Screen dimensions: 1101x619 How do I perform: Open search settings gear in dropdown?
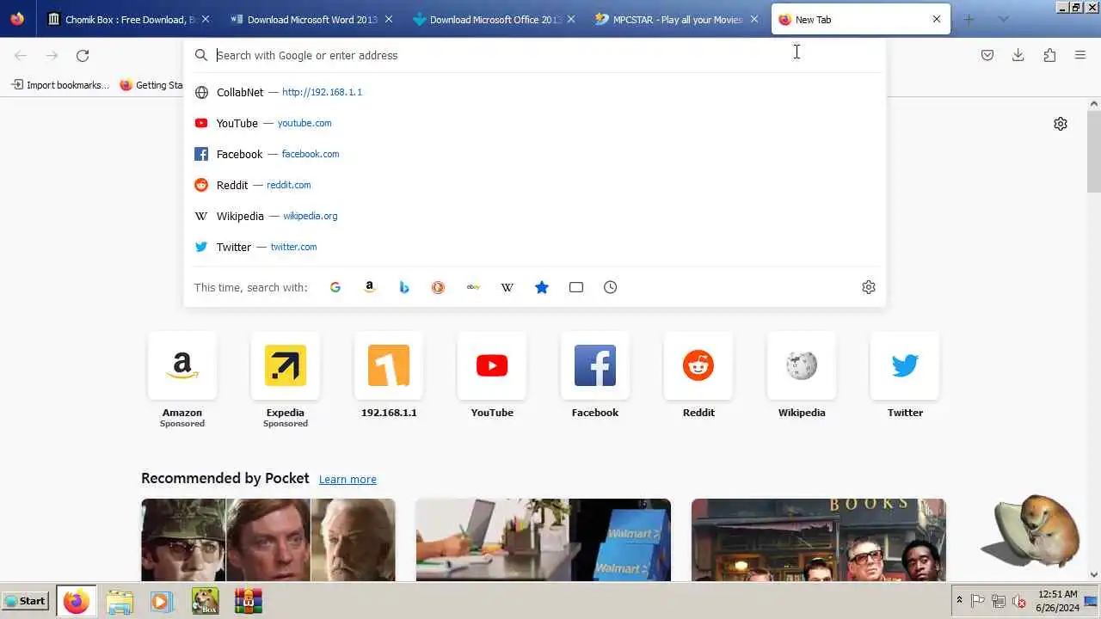[869, 287]
